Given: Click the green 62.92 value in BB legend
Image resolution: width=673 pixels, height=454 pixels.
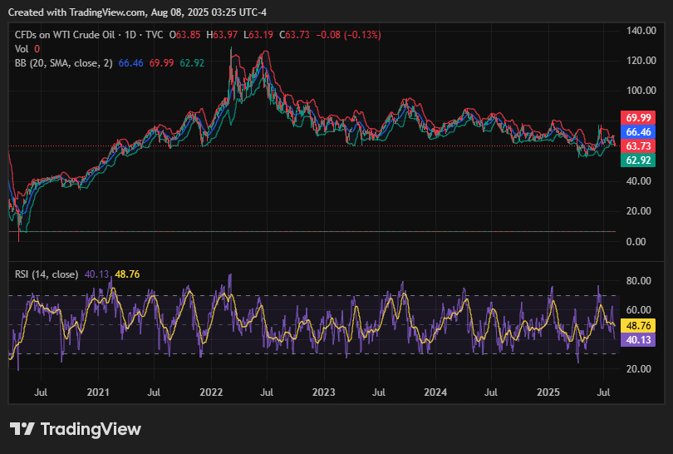Looking at the screenshot, I should [192, 63].
